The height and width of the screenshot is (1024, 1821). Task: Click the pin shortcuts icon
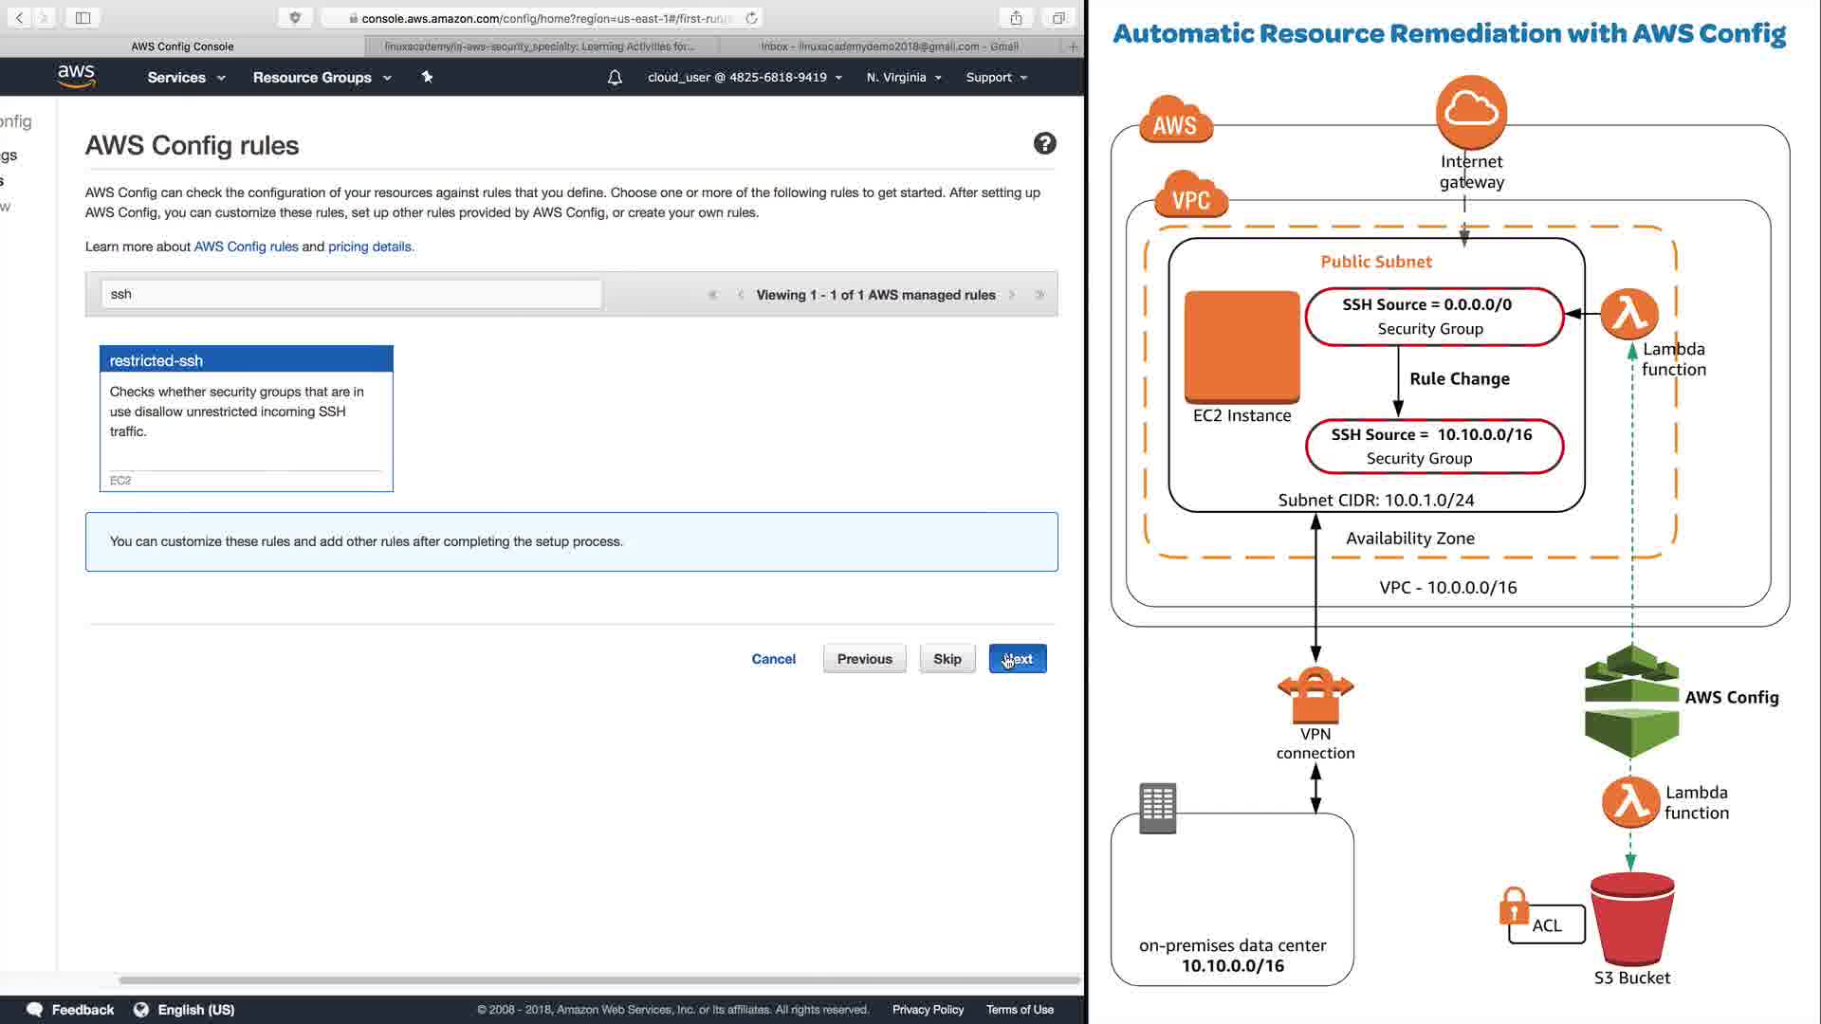tap(427, 77)
